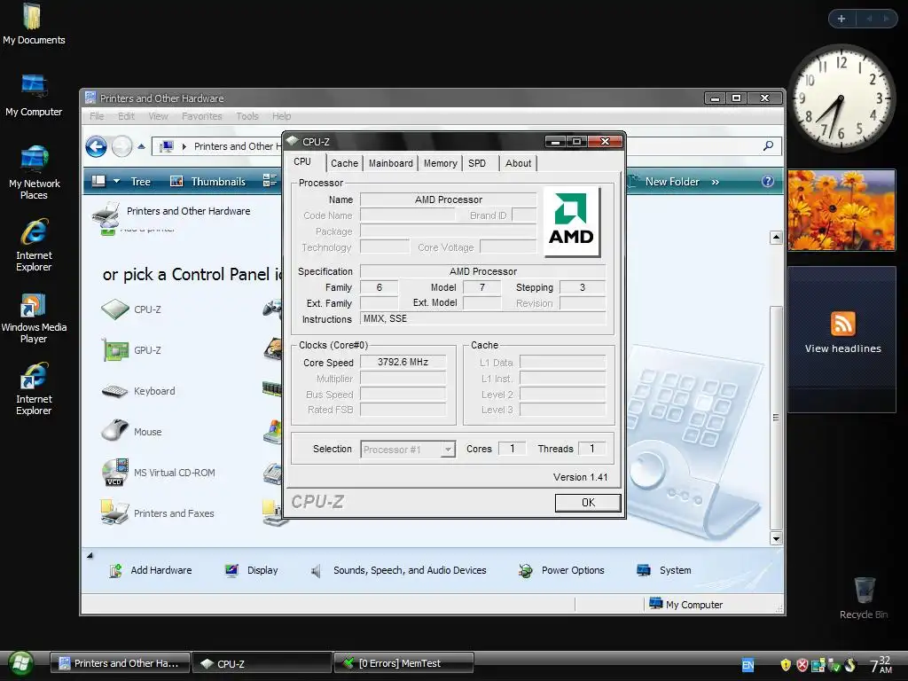The width and height of the screenshot is (908, 681).
Task: Open the Recycle Bin desktop icon
Action: [x=864, y=599]
